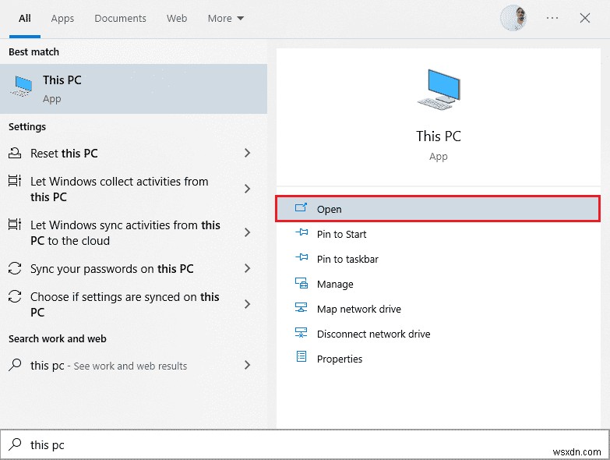Open Choose if settings are synced setting

click(x=133, y=304)
